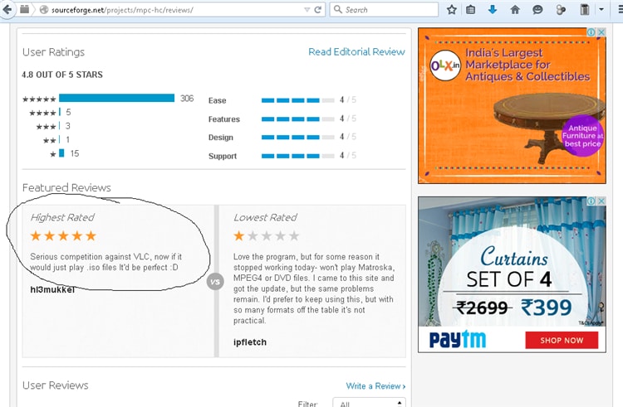Image resolution: width=623 pixels, height=407 pixels.
Task: Click the Featured Reviews heading
Action: (x=66, y=187)
